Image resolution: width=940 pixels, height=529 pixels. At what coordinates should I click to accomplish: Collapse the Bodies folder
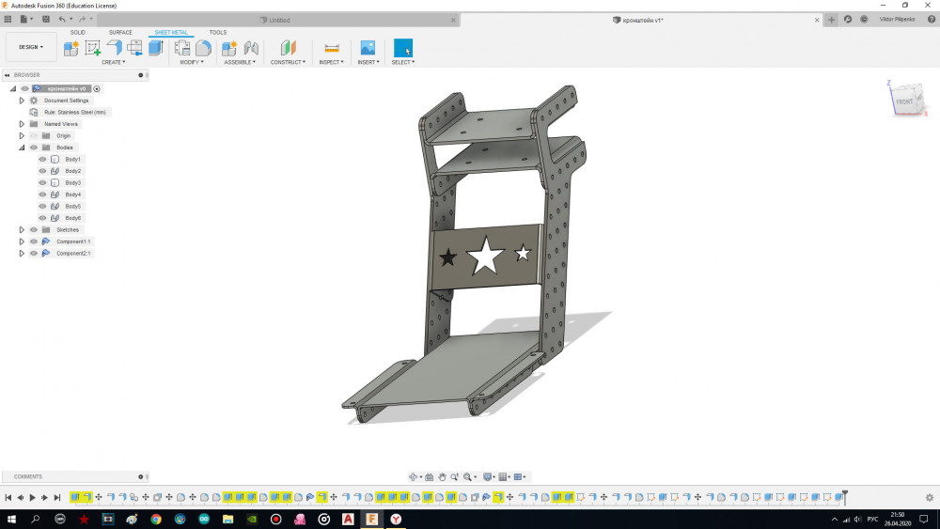click(x=22, y=148)
